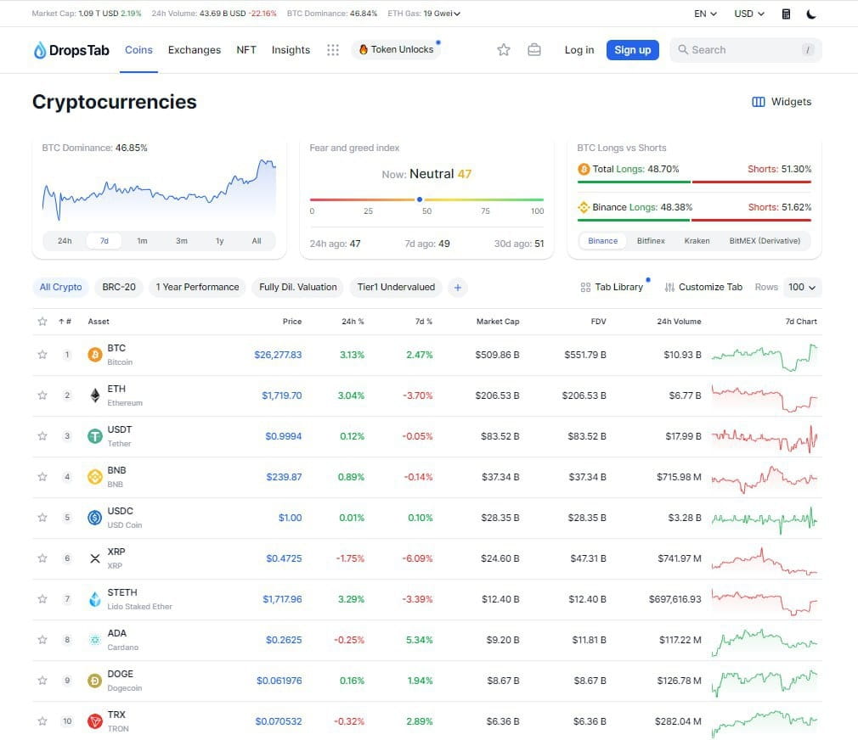
Task: Switch to dark mode moon icon
Action: [x=811, y=14]
